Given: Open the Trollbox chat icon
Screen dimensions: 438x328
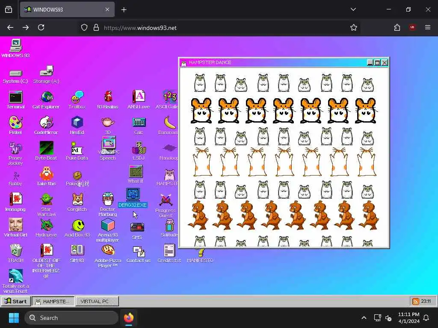Looking at the screenshot, I should click(77, 100).
